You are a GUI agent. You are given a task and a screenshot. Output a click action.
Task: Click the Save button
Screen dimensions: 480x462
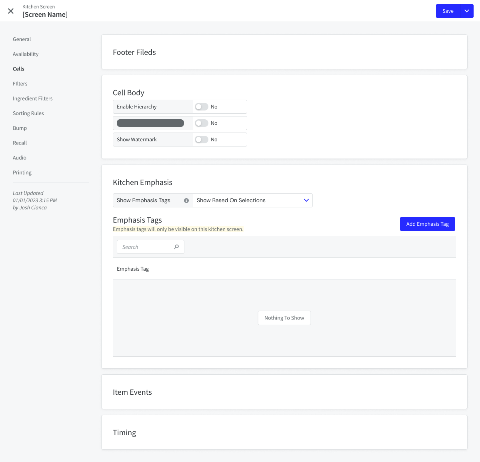[x=448, y=11]
